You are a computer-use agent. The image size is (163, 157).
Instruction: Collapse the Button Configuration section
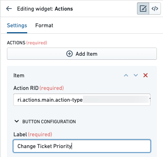[17, 121]
